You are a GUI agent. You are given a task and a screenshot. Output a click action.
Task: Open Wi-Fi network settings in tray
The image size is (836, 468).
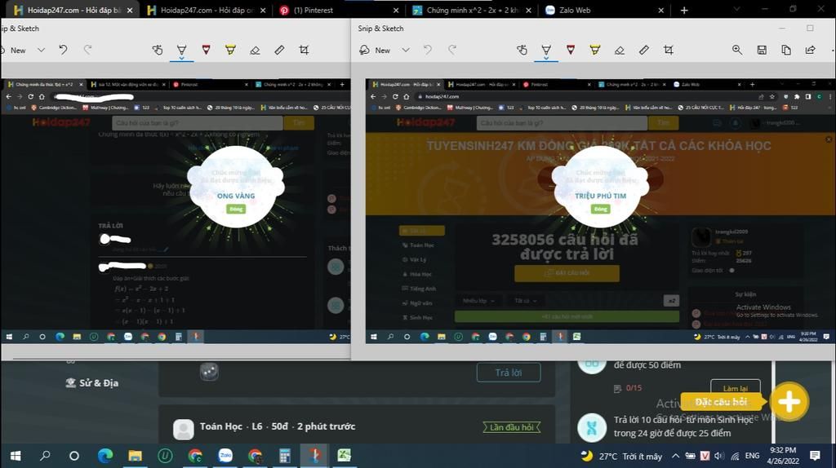[736, 456]
